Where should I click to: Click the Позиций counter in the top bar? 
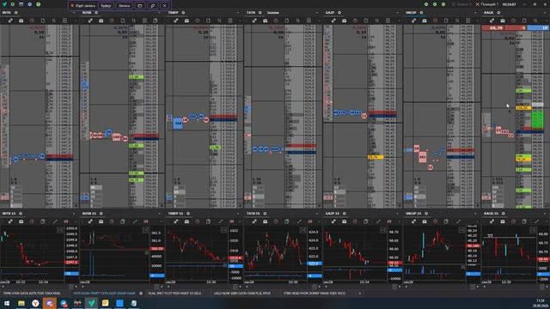488,4
